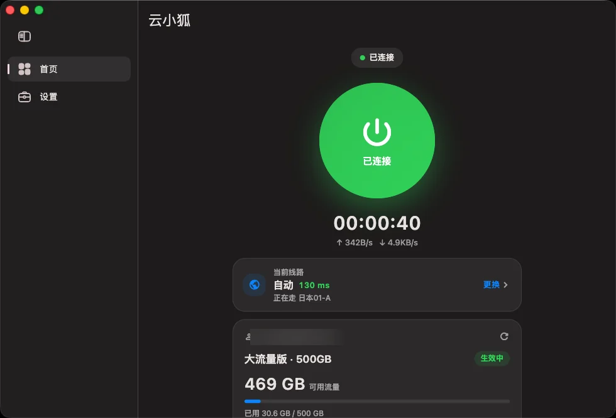Click the 469 GB available data value
The height and width of the screenshot is (418, 616).
pyautogui.click(x=275, y=384)
